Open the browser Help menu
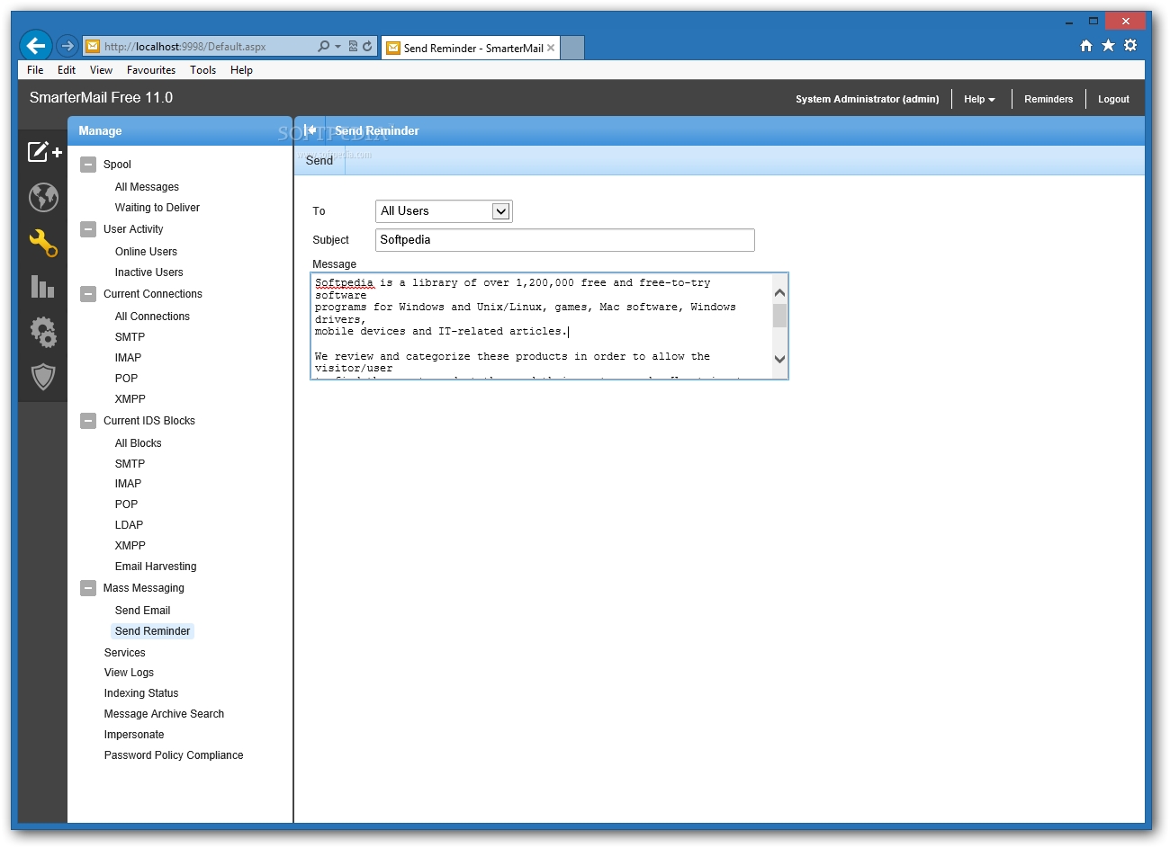The height and width of the screenshot is (848, 1170). [x=241, y=70]
